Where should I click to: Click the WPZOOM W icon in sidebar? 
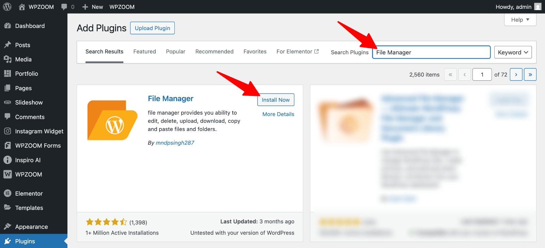7,174
